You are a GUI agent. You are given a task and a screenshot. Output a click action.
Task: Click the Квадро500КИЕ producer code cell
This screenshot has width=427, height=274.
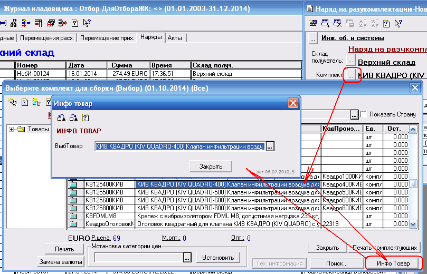pos(342,192)
